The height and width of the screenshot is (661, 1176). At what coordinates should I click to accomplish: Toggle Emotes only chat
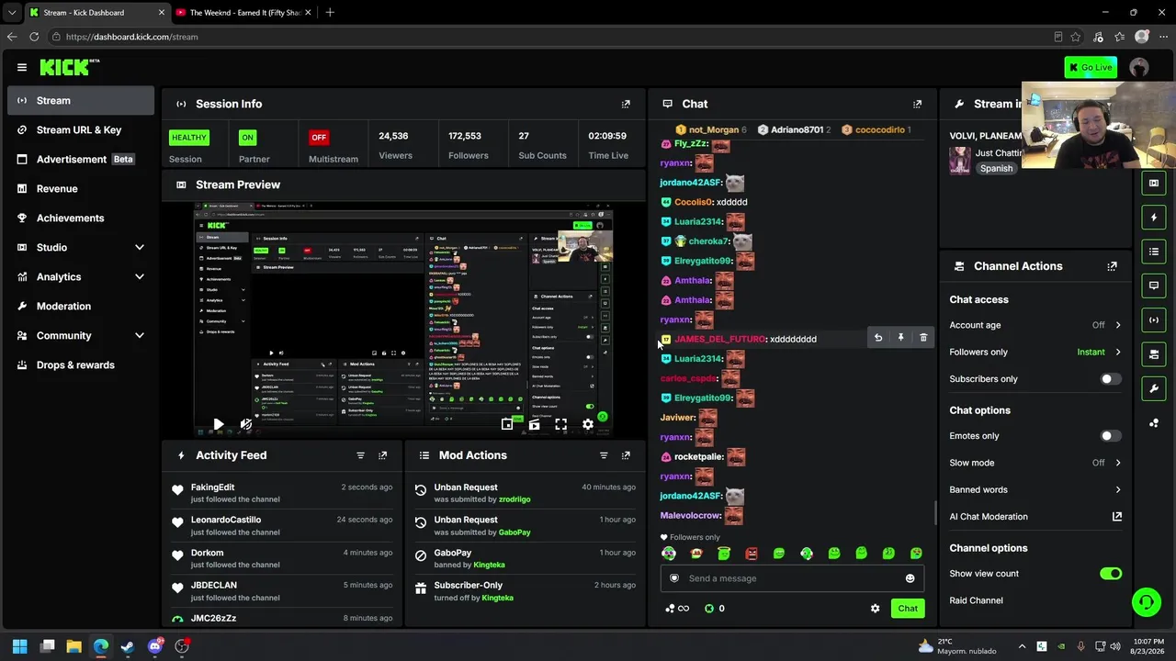[x=1111, y=436]
